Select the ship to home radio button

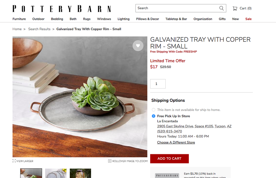pos(153,110)
